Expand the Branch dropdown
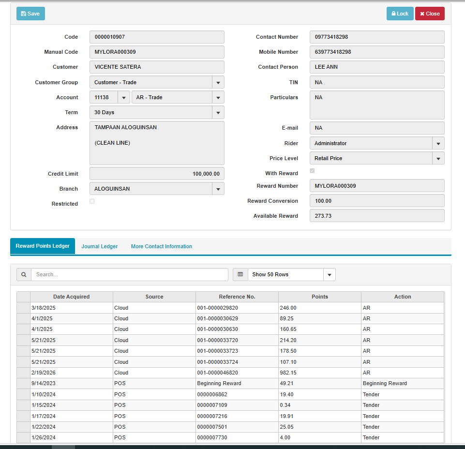This screenshot has height=449, width=465. click(x=218, y=189)
